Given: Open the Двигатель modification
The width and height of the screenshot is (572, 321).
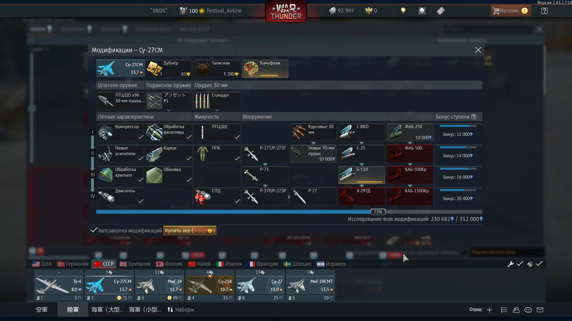Looking at the screenshot, I should tap(120, 196).
